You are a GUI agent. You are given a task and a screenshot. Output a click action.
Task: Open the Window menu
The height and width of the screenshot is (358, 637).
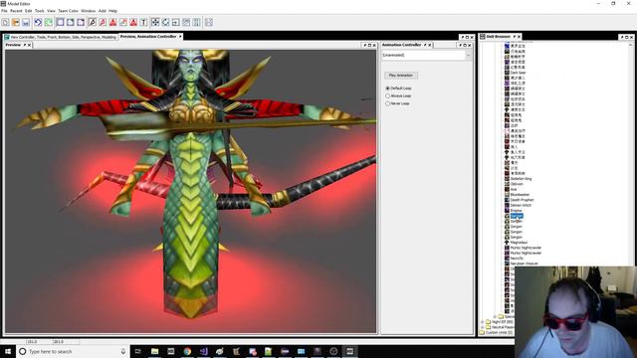tap(89, 11)
